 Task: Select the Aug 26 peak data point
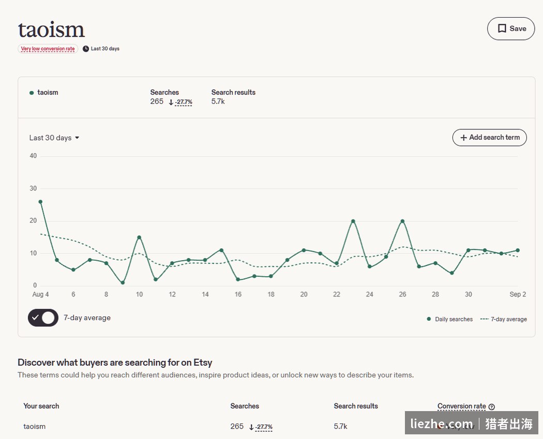[x=402, y=221]
